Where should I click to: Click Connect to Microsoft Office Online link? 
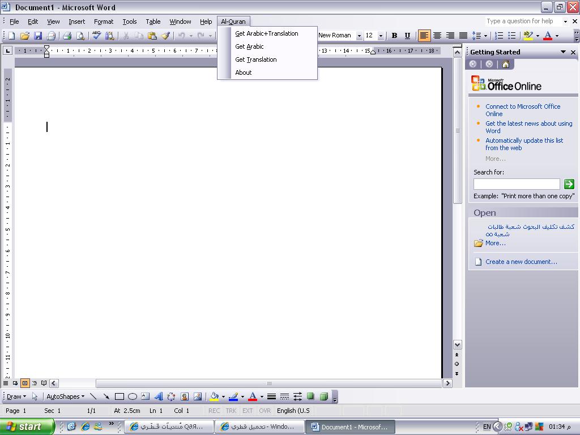point(523,110)
